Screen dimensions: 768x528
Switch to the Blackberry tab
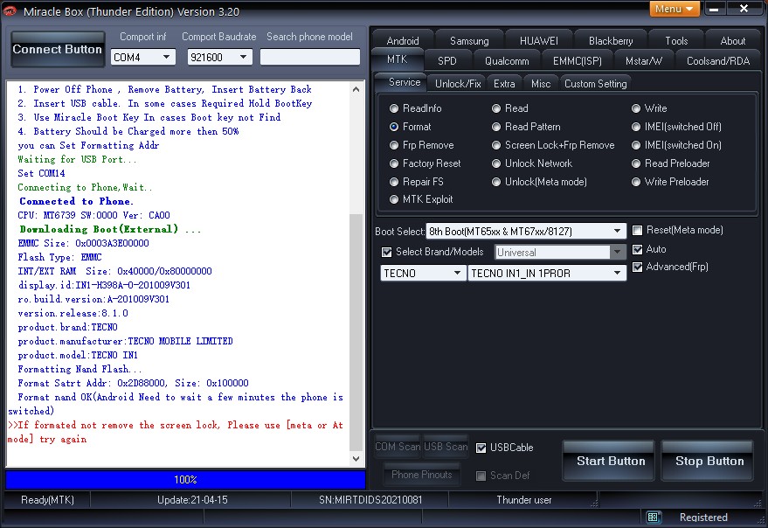point(610,41)
